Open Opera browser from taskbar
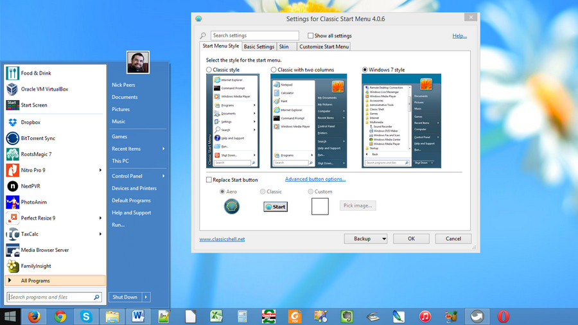Viewport: 578px width, 325px height. [x=503, y=317]
